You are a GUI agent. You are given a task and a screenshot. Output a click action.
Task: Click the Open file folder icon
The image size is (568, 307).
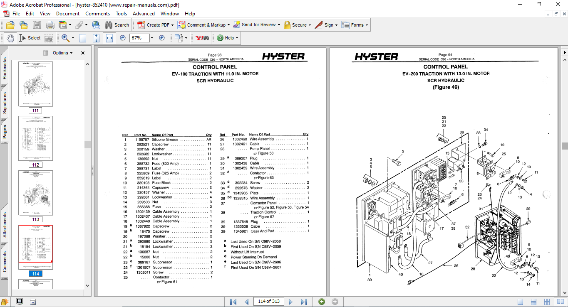coord(10,25)
